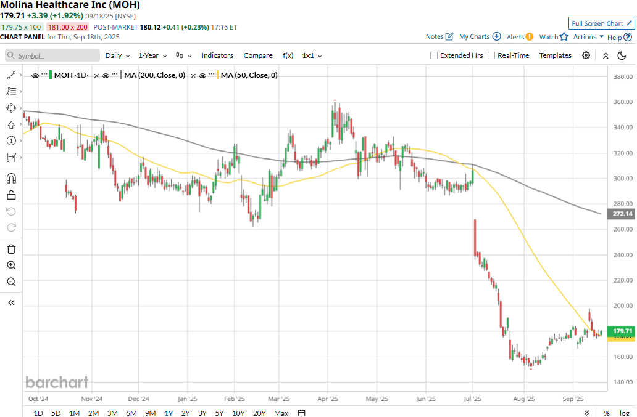Zoom out of the chart

click(x=11, y=281)
